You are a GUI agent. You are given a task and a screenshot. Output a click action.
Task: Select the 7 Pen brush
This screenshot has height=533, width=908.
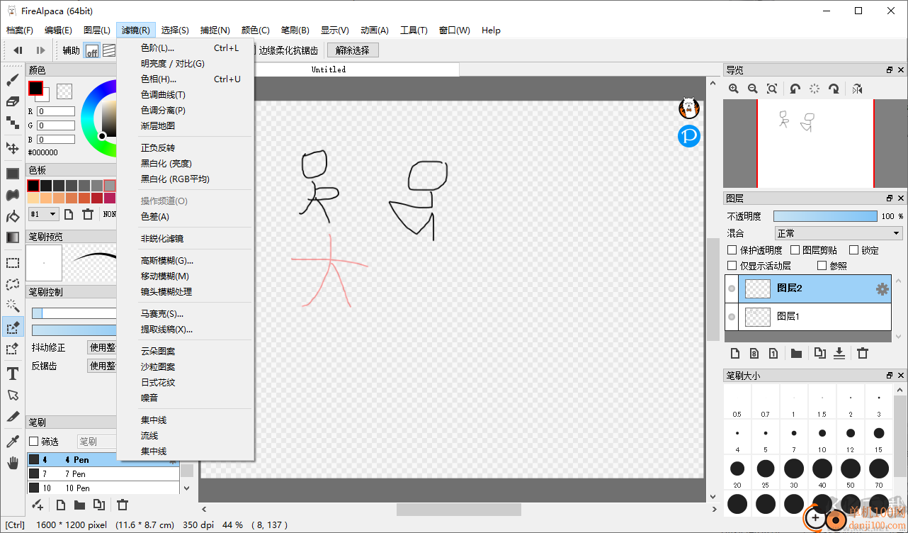point(103,474)
